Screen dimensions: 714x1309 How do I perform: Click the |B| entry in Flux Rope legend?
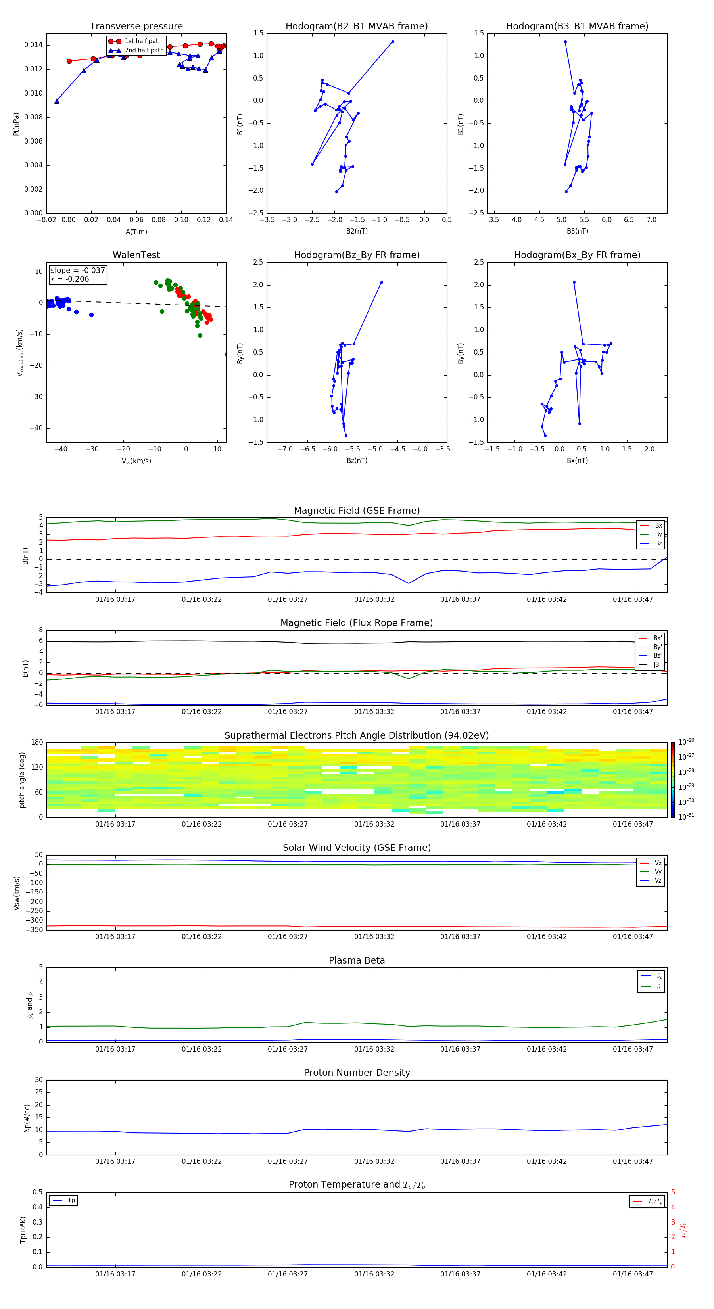pos(651,665)
